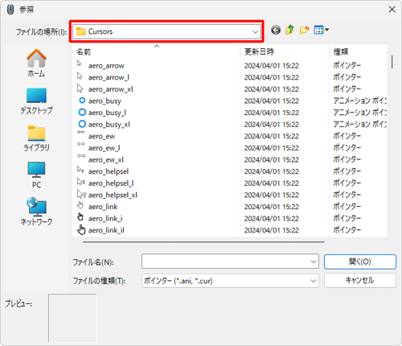The width and height of the screenshot is (402, 346).
Task: Select the aero_arrow_l cursor icon
Action: tap(80, 76)
